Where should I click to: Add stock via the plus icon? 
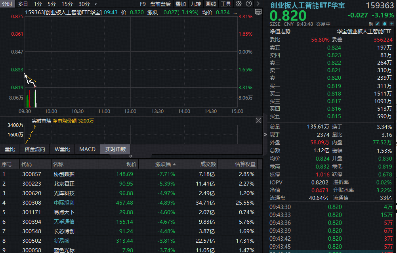(392, 24)
